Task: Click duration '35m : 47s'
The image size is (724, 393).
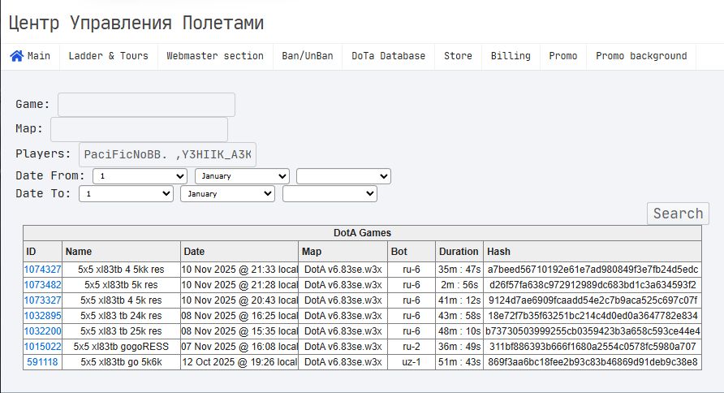Action: point(459,270)
